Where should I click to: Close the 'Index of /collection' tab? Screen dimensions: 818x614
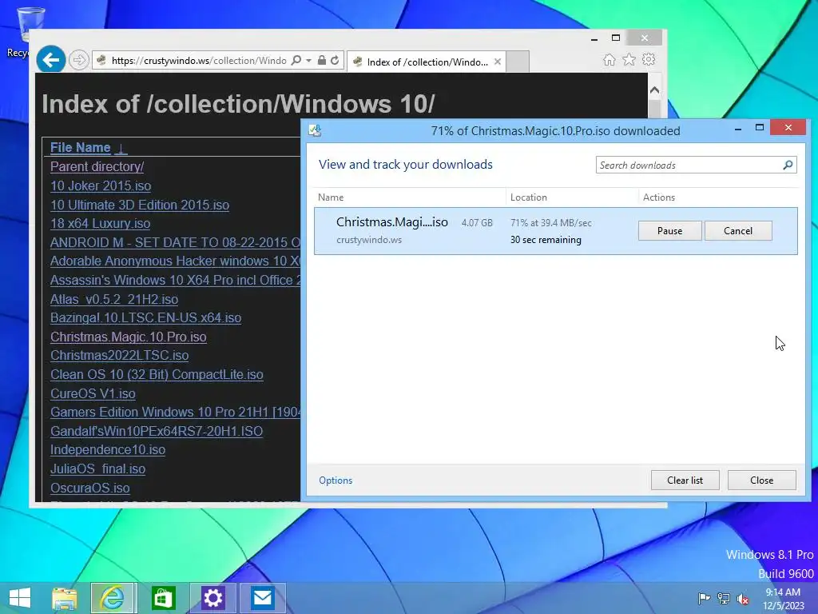(498, 62)
